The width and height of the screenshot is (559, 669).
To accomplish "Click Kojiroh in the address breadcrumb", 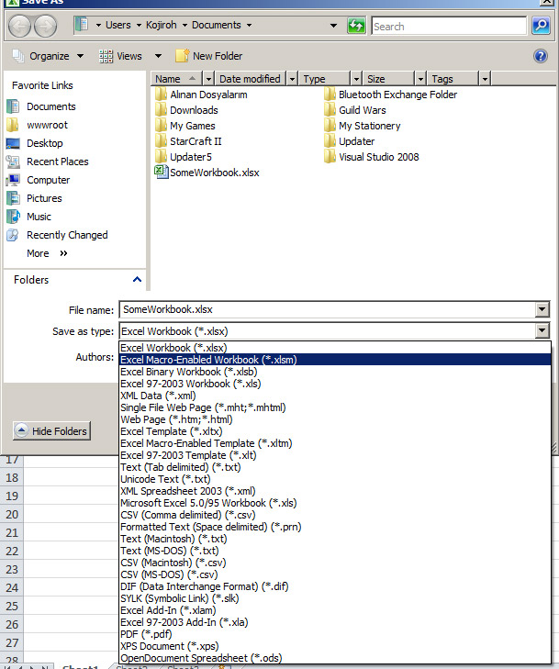I will pyautogui.click(x=161, y=25).
